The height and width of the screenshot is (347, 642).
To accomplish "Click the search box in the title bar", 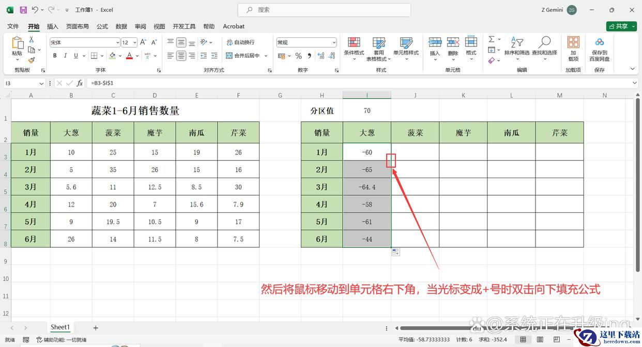I will pos(324,10).
